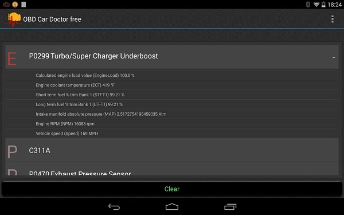The height and width of the screenshot is (215, 344).
Task: Tap the 18:24 clock in status bar
Action: tap(334, 5)
